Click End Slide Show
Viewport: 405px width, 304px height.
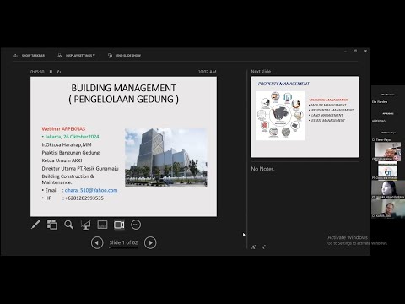124,56
